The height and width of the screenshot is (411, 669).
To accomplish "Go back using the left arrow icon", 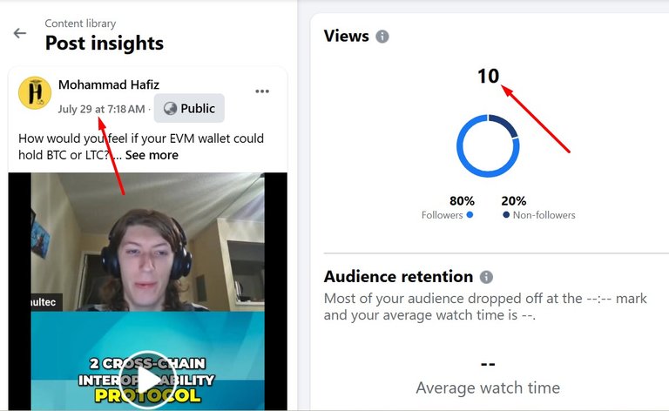I will click(20, 33).
